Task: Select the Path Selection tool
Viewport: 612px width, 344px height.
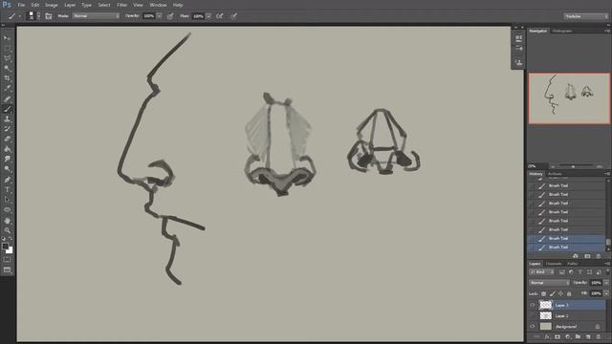Action: click(x=7, y=200)
